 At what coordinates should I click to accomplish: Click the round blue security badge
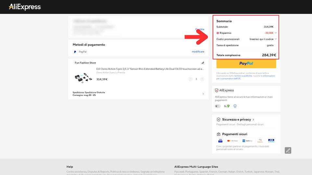pyautogui.click(x=235, y=106)
